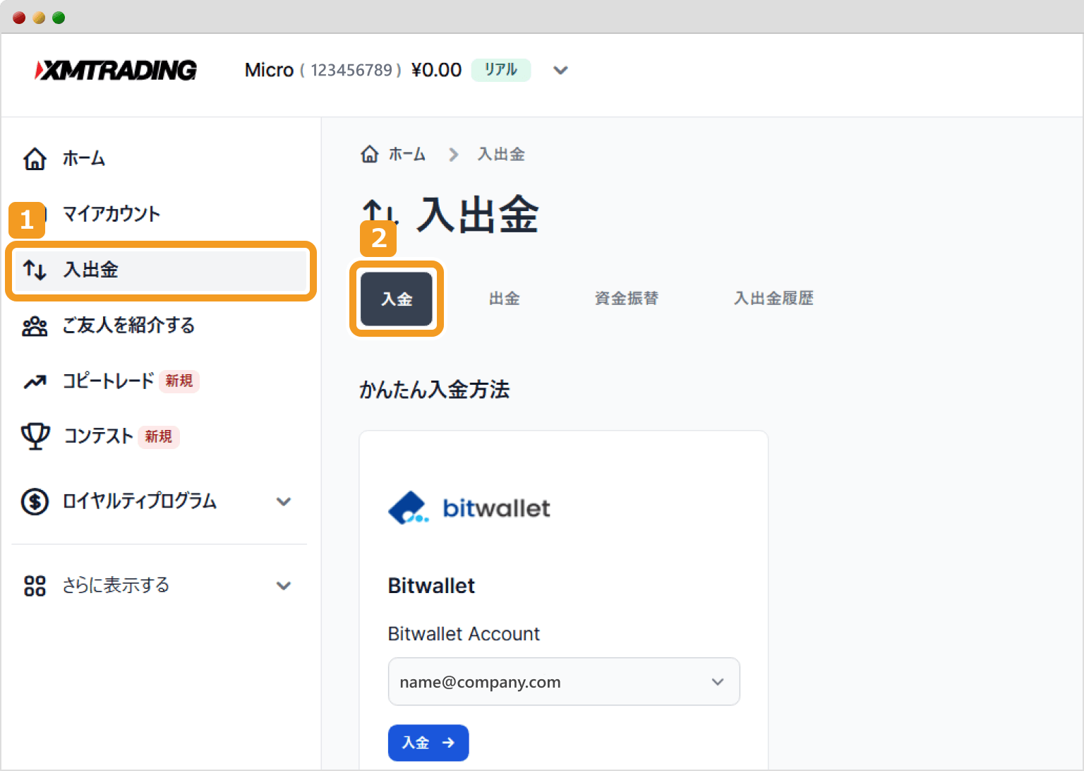Image resolution: width=1084 pixels, height=771 pixels.
Task: Click the リアル account badge
Action: click(x=500, y=70)
